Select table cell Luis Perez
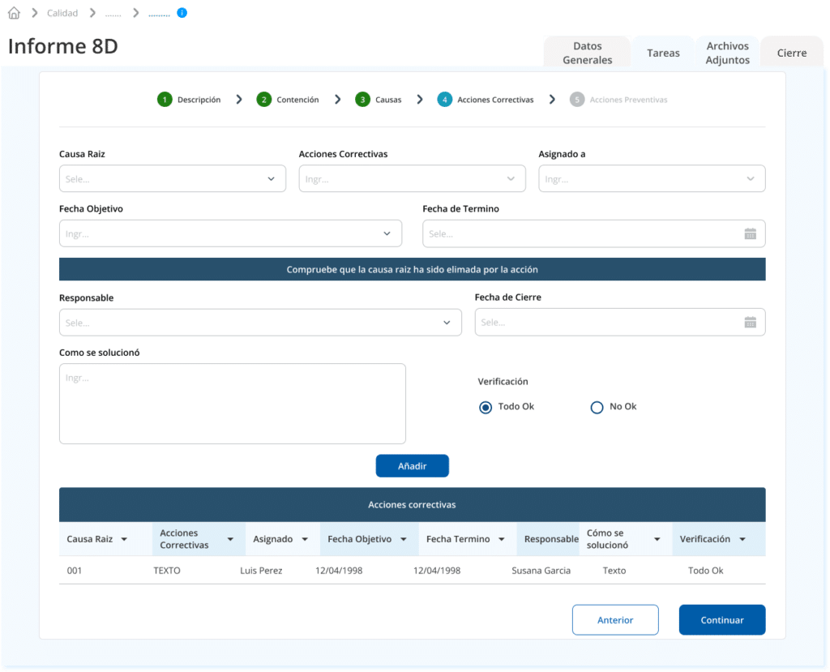This screenshot has height=672, width=830. point(261,571)
